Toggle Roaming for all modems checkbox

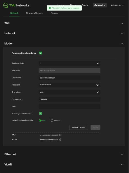(41, 53)
